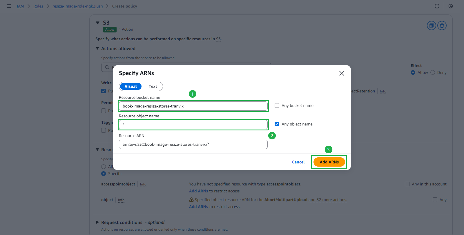Open the 'and 32 more actions' link
464x235 pixels.
pyautogui.click(x=328, y=200)
